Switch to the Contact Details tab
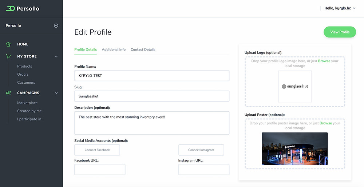The height and width of the screenshot is (187, 364). coord(143,49)
